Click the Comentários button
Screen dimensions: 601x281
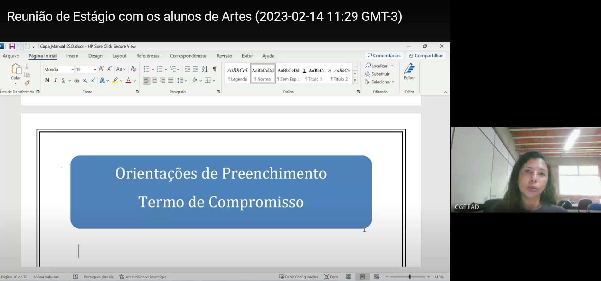point(384,55)
